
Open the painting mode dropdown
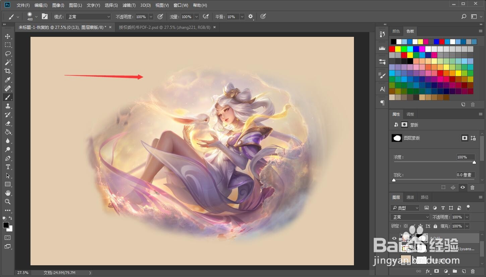[x=88, y=17]
